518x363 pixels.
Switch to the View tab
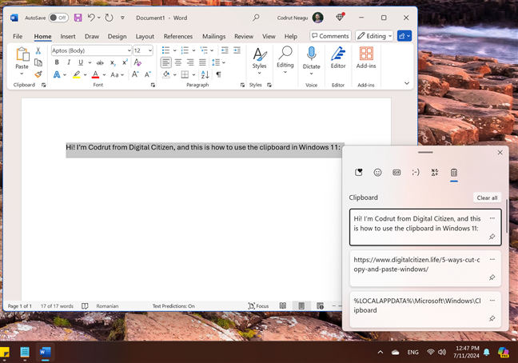(269, 36)
